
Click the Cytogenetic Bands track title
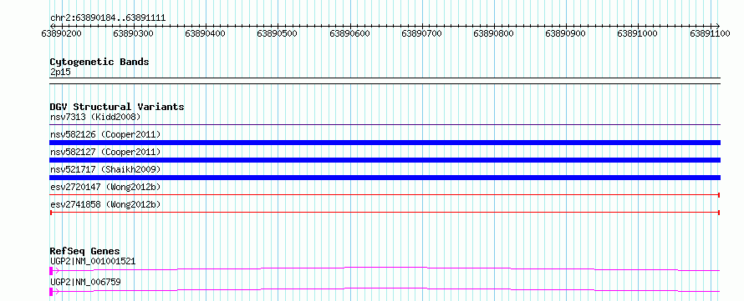[x=99, y=62]
